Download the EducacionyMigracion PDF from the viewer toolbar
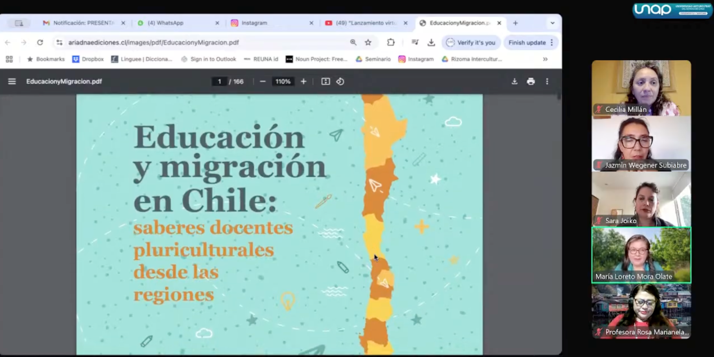 (514, 82)
